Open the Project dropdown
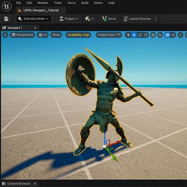 click(x=69, y=19)
